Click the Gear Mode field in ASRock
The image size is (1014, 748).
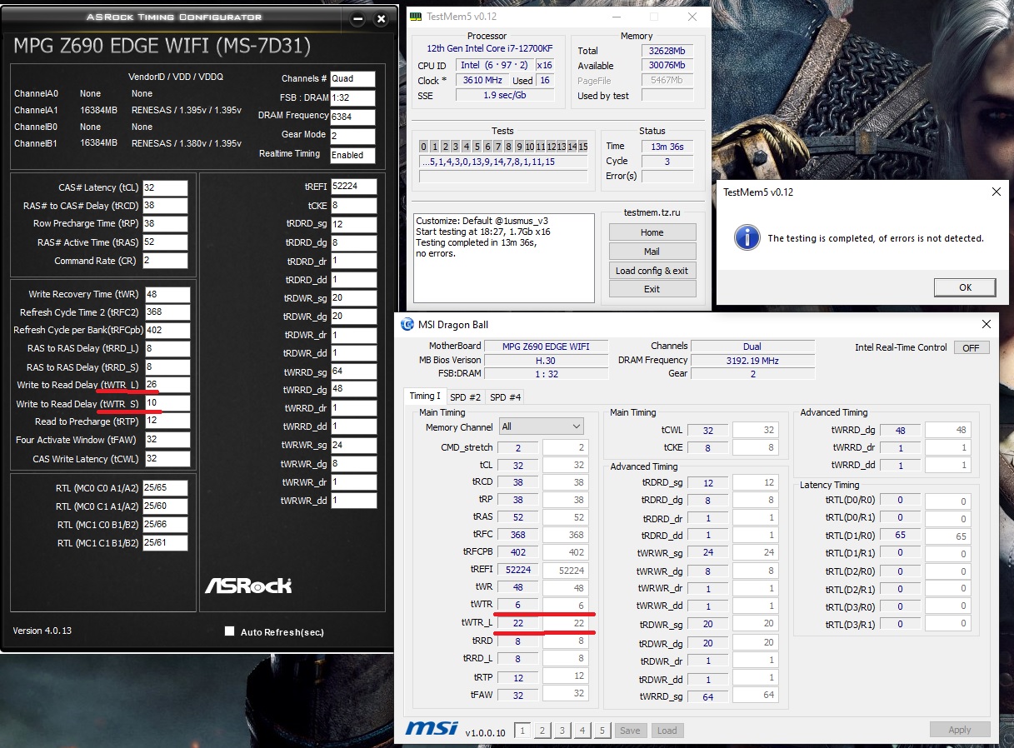tap(352, 136)
